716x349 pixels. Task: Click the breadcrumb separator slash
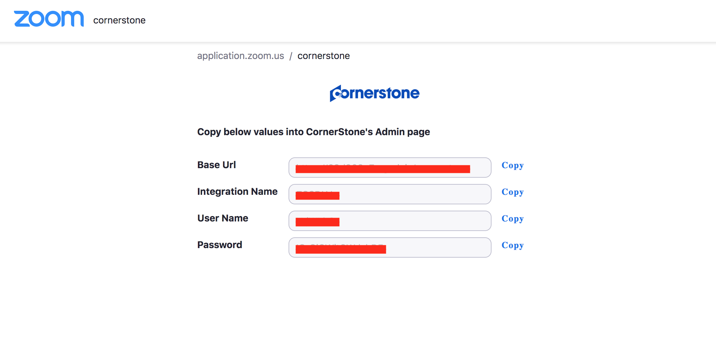tap(291, 56)
